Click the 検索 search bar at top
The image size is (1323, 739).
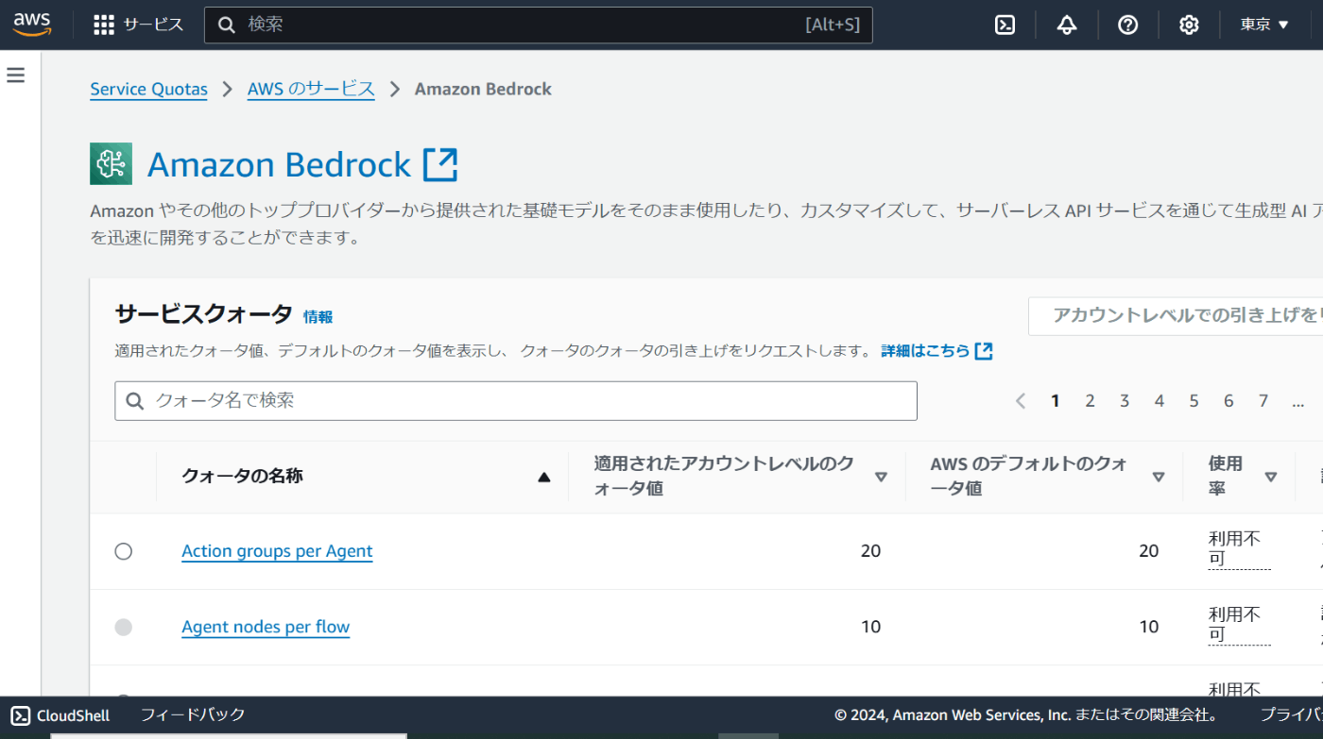tap(539, 25)
